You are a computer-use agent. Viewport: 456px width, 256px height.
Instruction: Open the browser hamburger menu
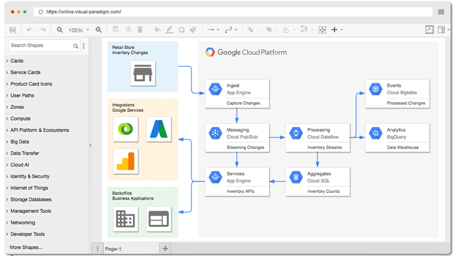coord(441,12)
